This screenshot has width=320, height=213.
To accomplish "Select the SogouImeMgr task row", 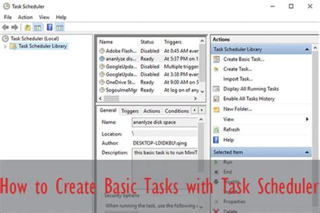I will [x=148, y=90].
